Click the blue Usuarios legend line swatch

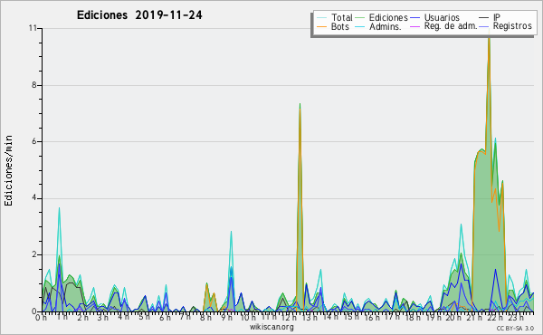coord(414,18)
